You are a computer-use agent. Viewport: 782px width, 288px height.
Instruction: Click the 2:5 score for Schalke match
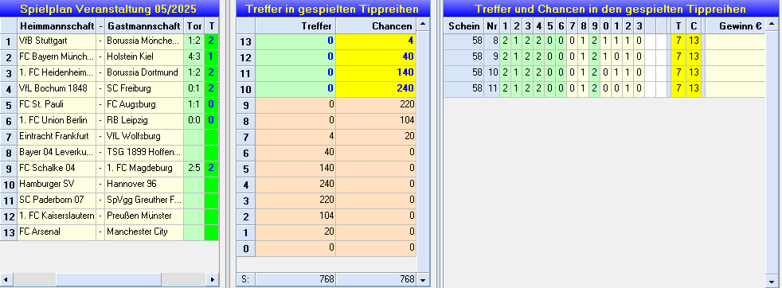pyautogui.click(x=194, y=169)
